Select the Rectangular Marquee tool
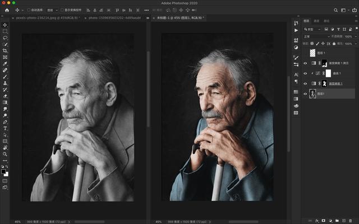The width and height of the screenshot is (359, 224). pyautogui.click(x=5, y=31)
